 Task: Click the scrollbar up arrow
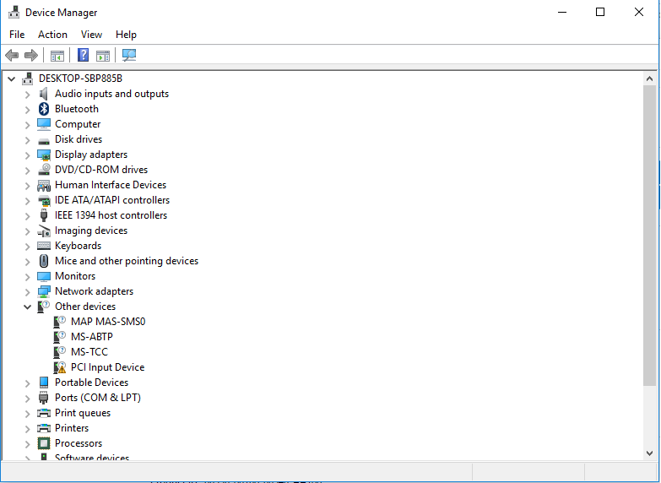pyautogui.click(x=649, y=79)
